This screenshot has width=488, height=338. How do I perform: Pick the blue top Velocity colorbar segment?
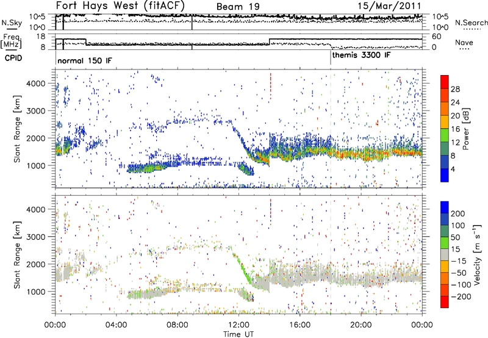(x=445, y=207)
